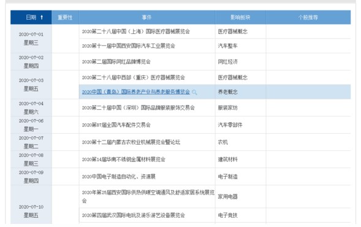This screenshot has width=361, height=227.
Task: Select the 2020-07-04 星期六 date cell
Action: click(x=31, y=108)
